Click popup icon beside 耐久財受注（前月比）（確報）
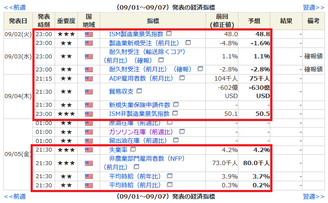The height and width of the screenshot is (203, 328). coord(200,68)
